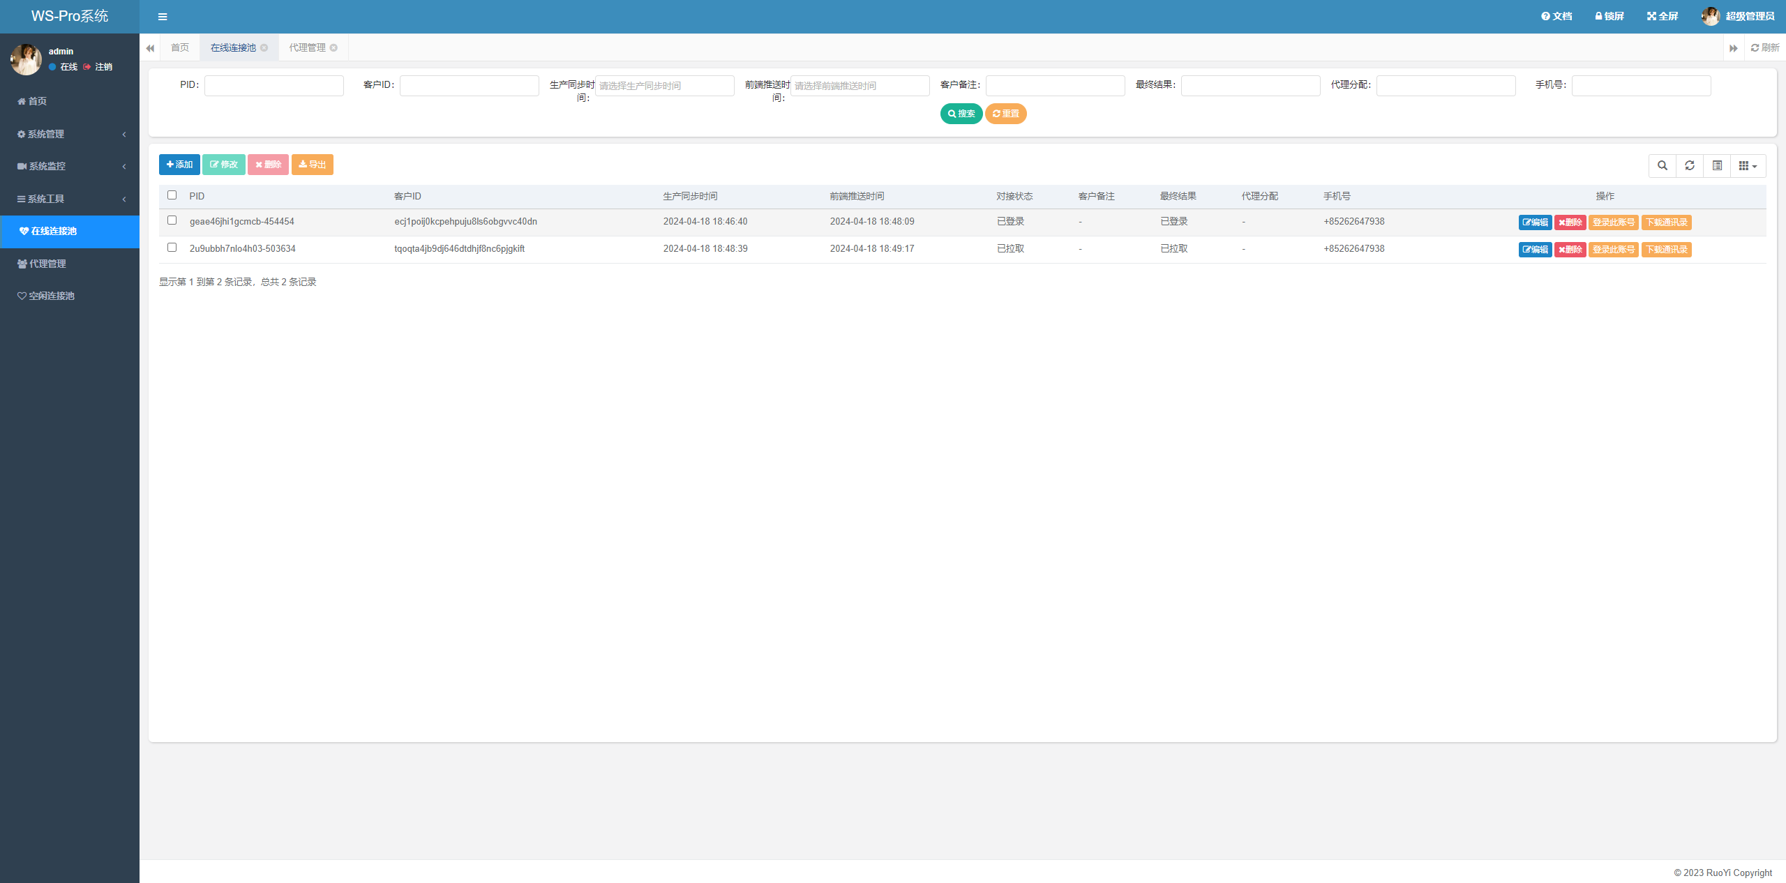1786x883 pixels.
Task: Click the 手机号 filter input field
Action: (1641, 86)
